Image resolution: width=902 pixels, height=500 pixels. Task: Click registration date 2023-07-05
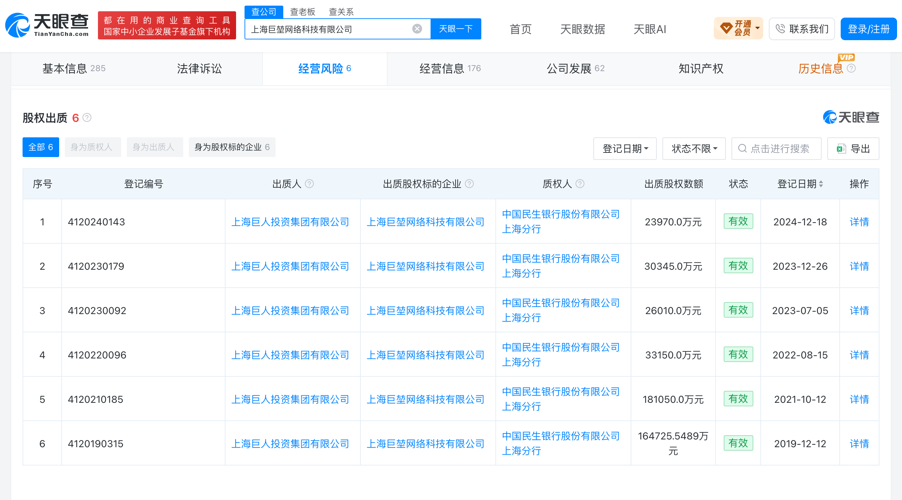[800, 311]
